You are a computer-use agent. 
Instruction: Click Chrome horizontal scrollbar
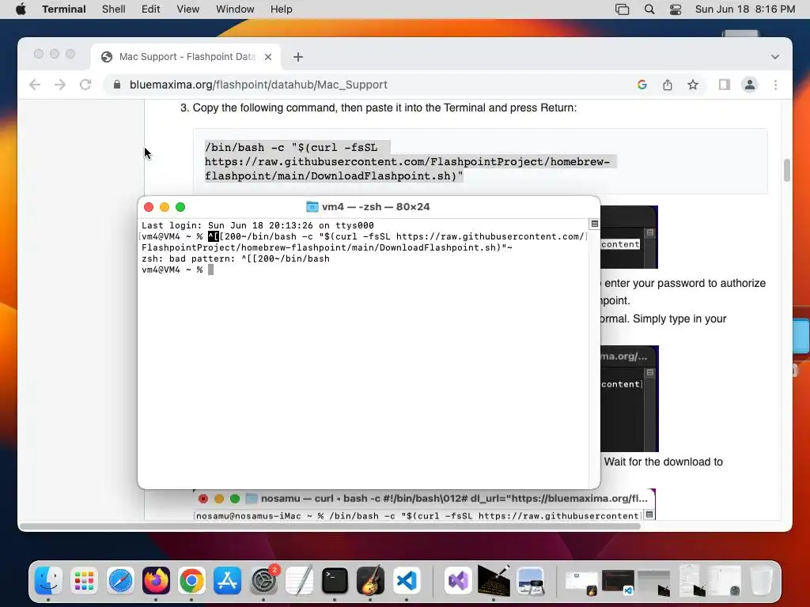pyautogui.click(x=330, y=526)
